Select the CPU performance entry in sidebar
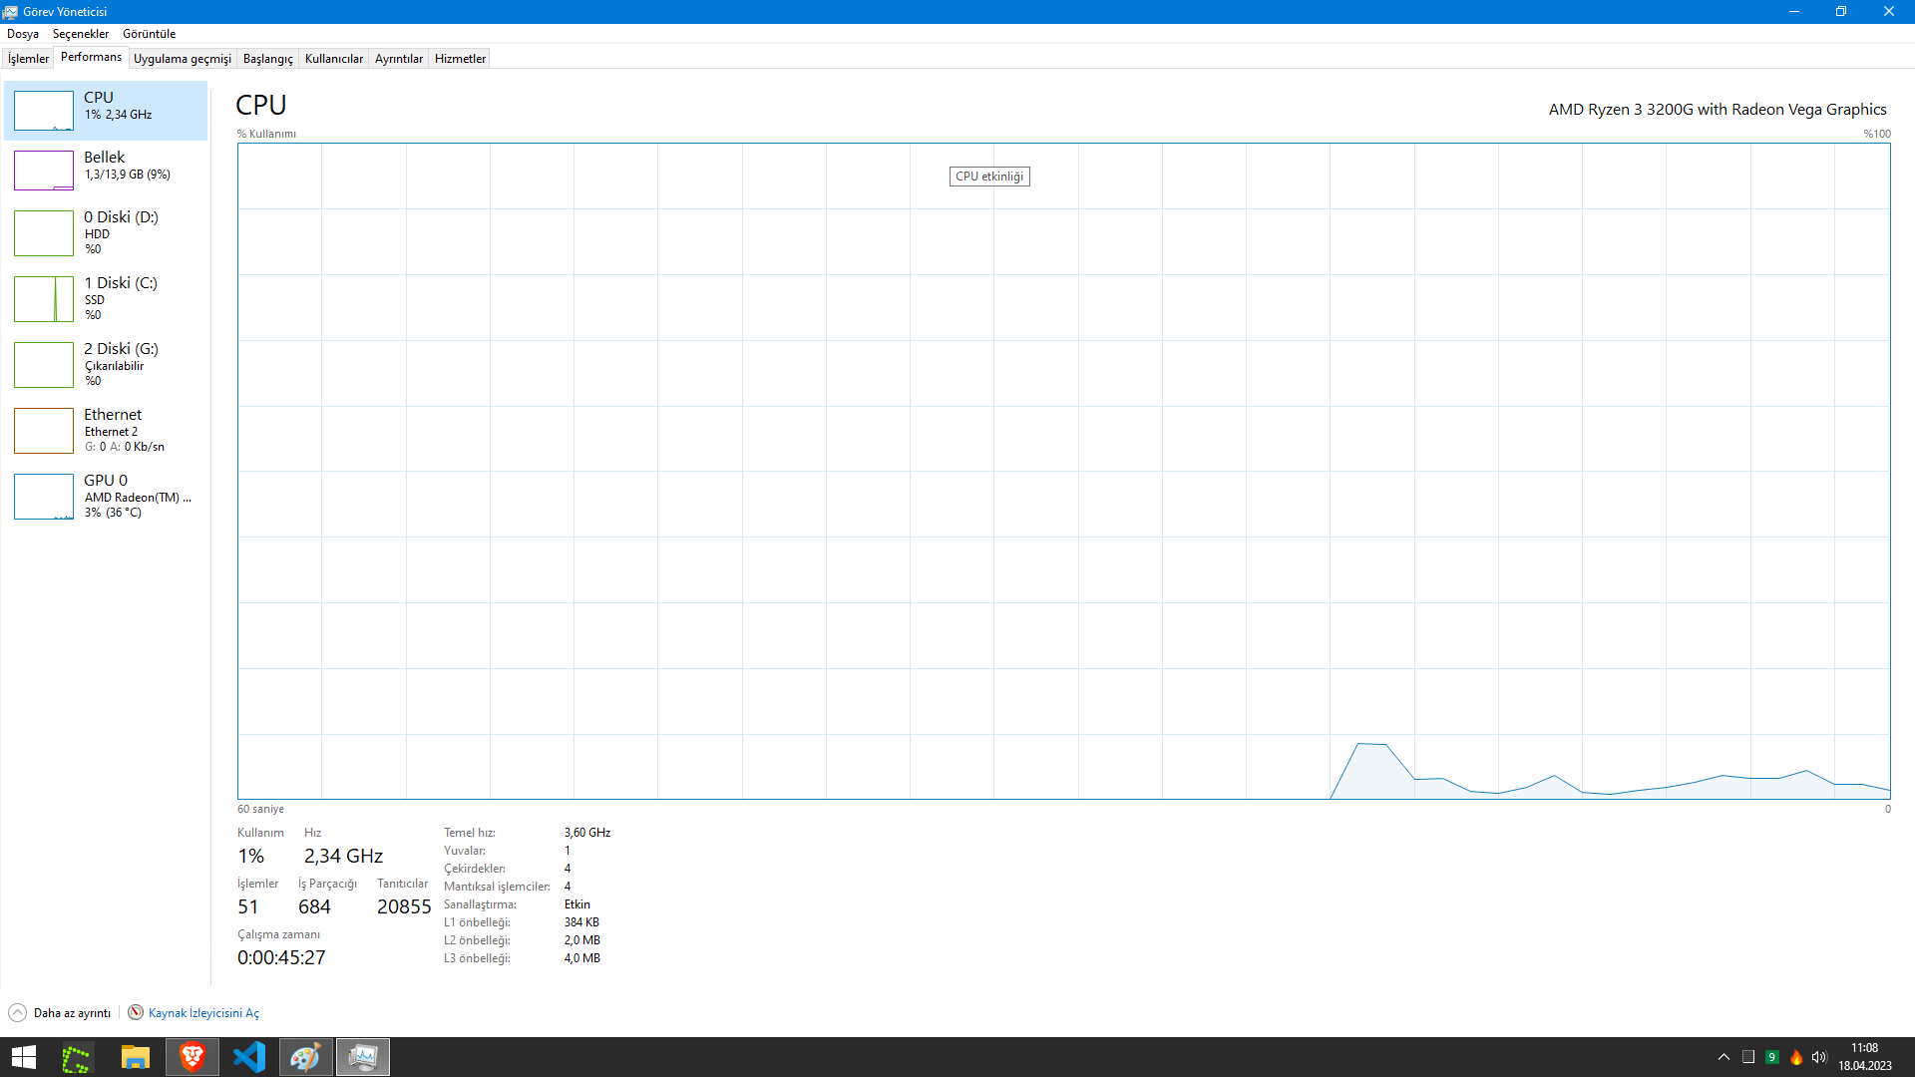 106,110
